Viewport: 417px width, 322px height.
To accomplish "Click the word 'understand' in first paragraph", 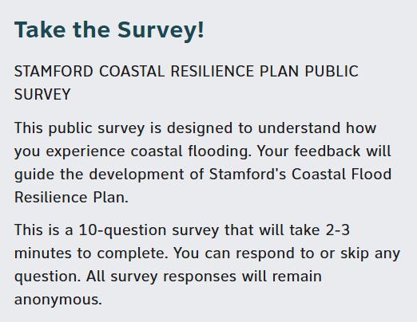I will (299, 128).
